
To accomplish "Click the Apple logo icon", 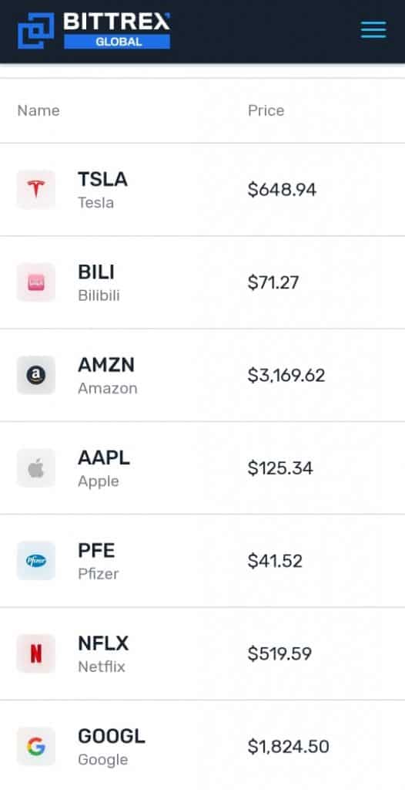I will coord(36,468).
